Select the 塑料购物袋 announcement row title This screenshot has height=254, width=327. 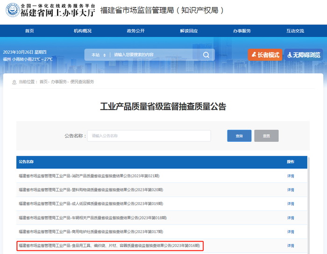click(91, 190)
